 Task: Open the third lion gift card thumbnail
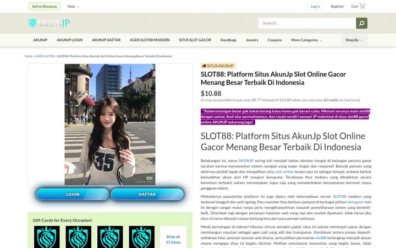coord(110,237)
